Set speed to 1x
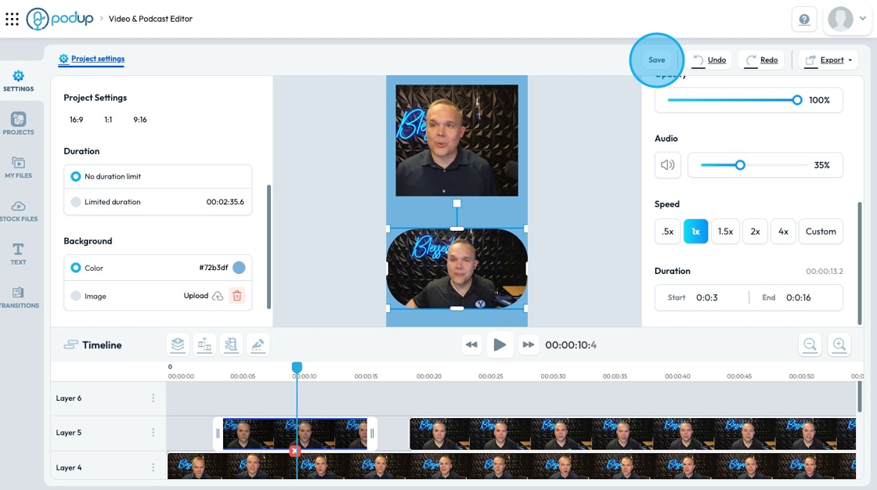 point(696,232)
